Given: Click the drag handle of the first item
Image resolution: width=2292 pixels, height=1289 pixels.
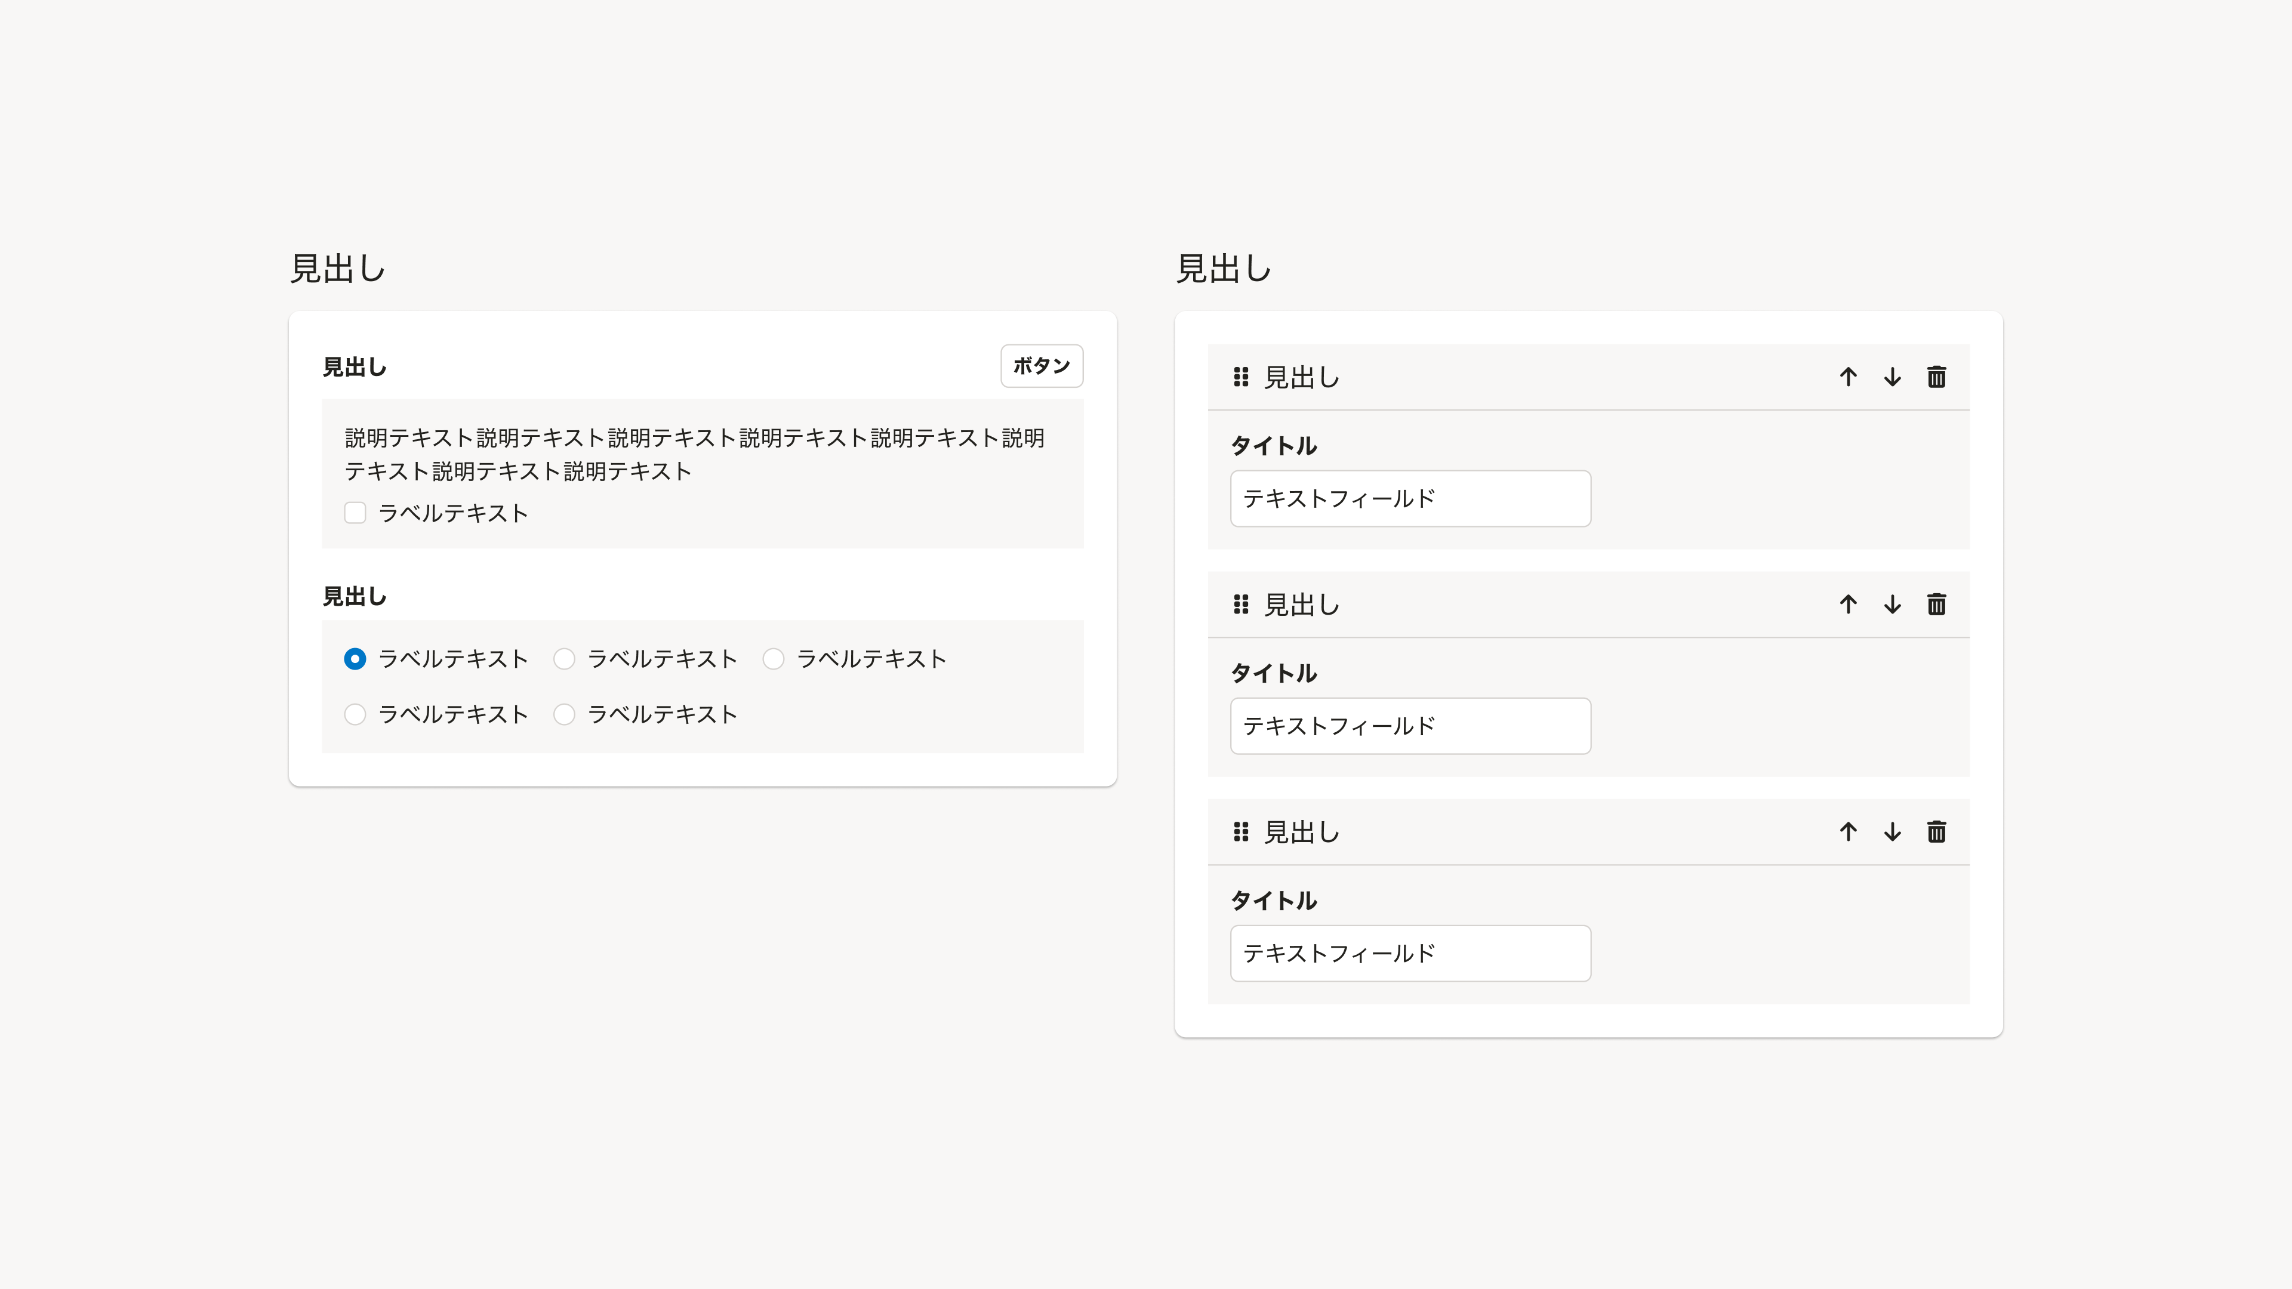Looking at the screenshot, I should coord(1240,377).
